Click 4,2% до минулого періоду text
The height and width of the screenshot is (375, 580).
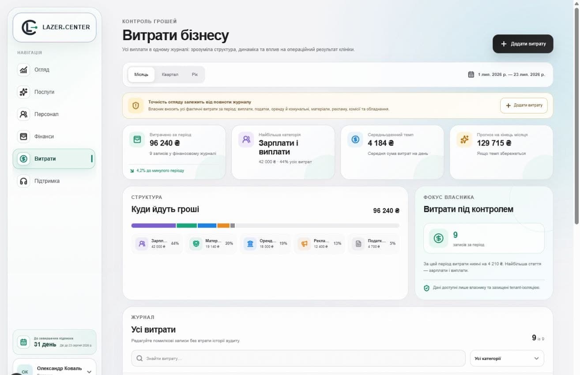160,170
